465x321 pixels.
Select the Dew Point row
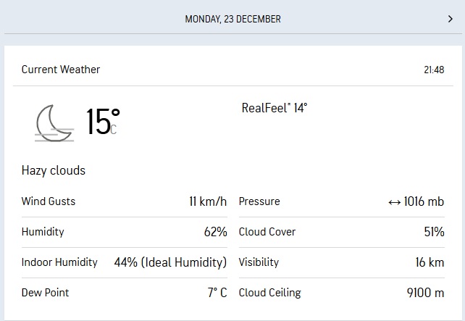pyautogui.click(x=125, y=293)
